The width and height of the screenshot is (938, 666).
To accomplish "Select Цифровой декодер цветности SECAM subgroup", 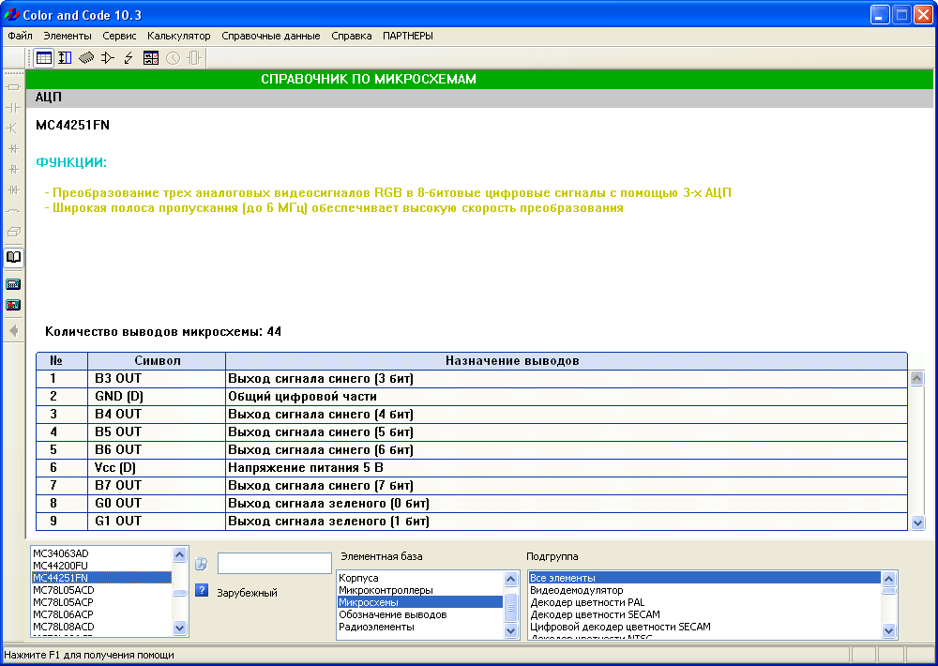I will click(x=704, y=628).
